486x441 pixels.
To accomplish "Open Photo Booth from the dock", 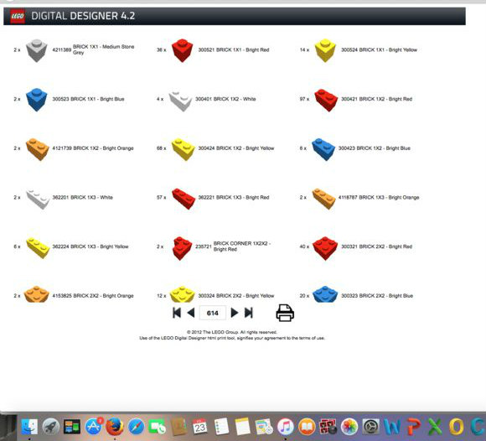I will 328,427.
